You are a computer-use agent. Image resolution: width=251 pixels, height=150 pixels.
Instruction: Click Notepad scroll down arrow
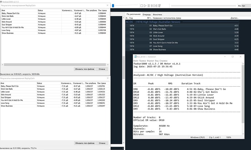tap(243, 134)
